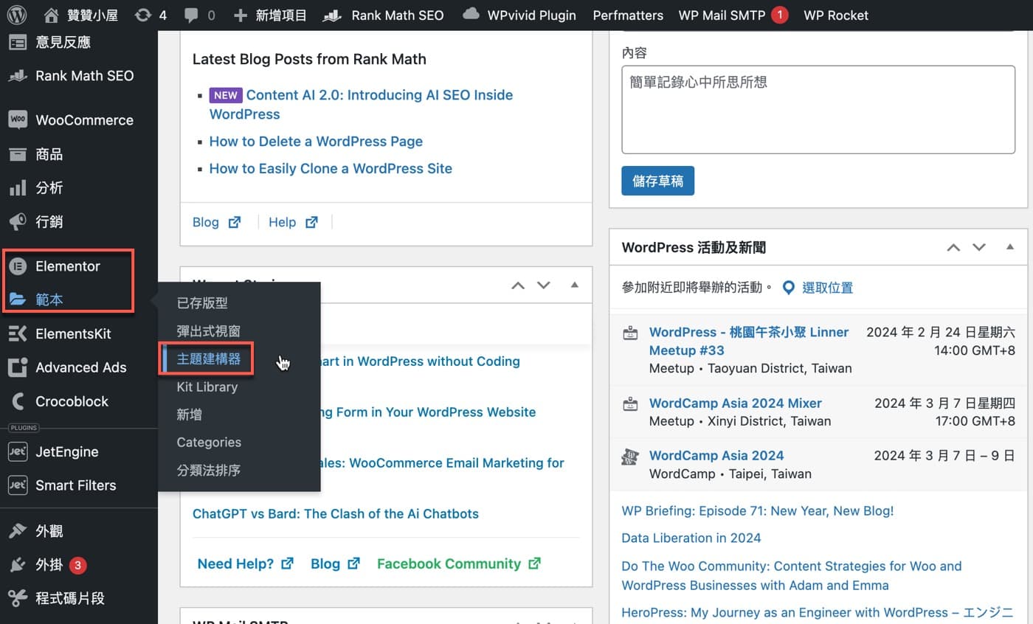
Task: Open the WPvivid Plugin cloud icon
Action: (471, 15)
